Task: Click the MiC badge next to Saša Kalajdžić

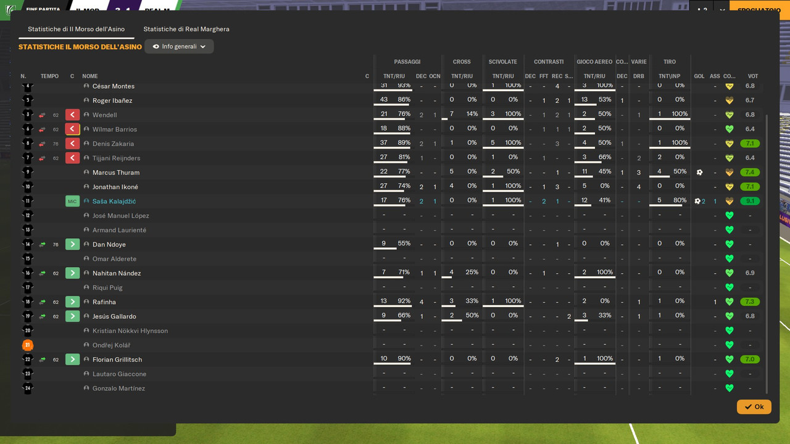Action: tap(72, 201)
